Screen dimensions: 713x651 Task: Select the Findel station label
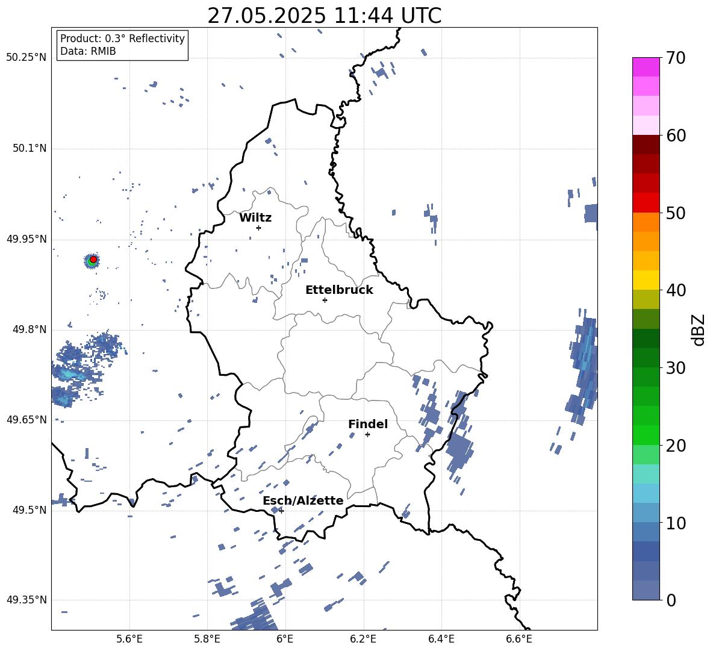click(x=368, y=424)
